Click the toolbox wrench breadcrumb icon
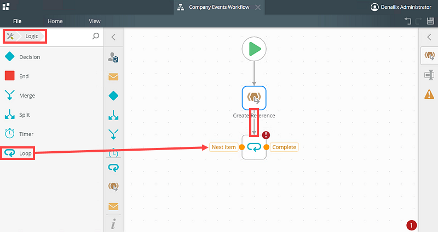Screen dimensions: 438x232 pyautogui.click(x=10, y=36)
